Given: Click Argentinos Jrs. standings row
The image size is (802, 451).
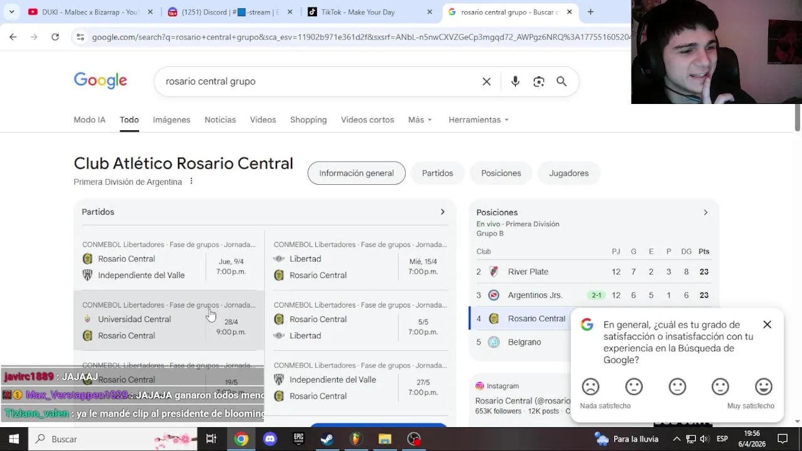Looking at the screenshot, I should [593, 295].
